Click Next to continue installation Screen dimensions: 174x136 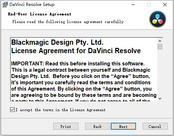click(123, 126)
